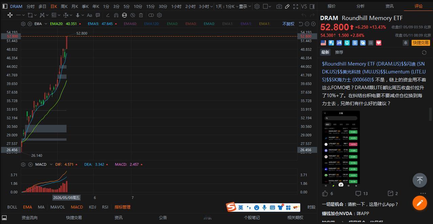Screen dimensions: 433x224
Task: Open drawing toolbar settings gear
Action: pyautogui.click(x=159, y=15)
